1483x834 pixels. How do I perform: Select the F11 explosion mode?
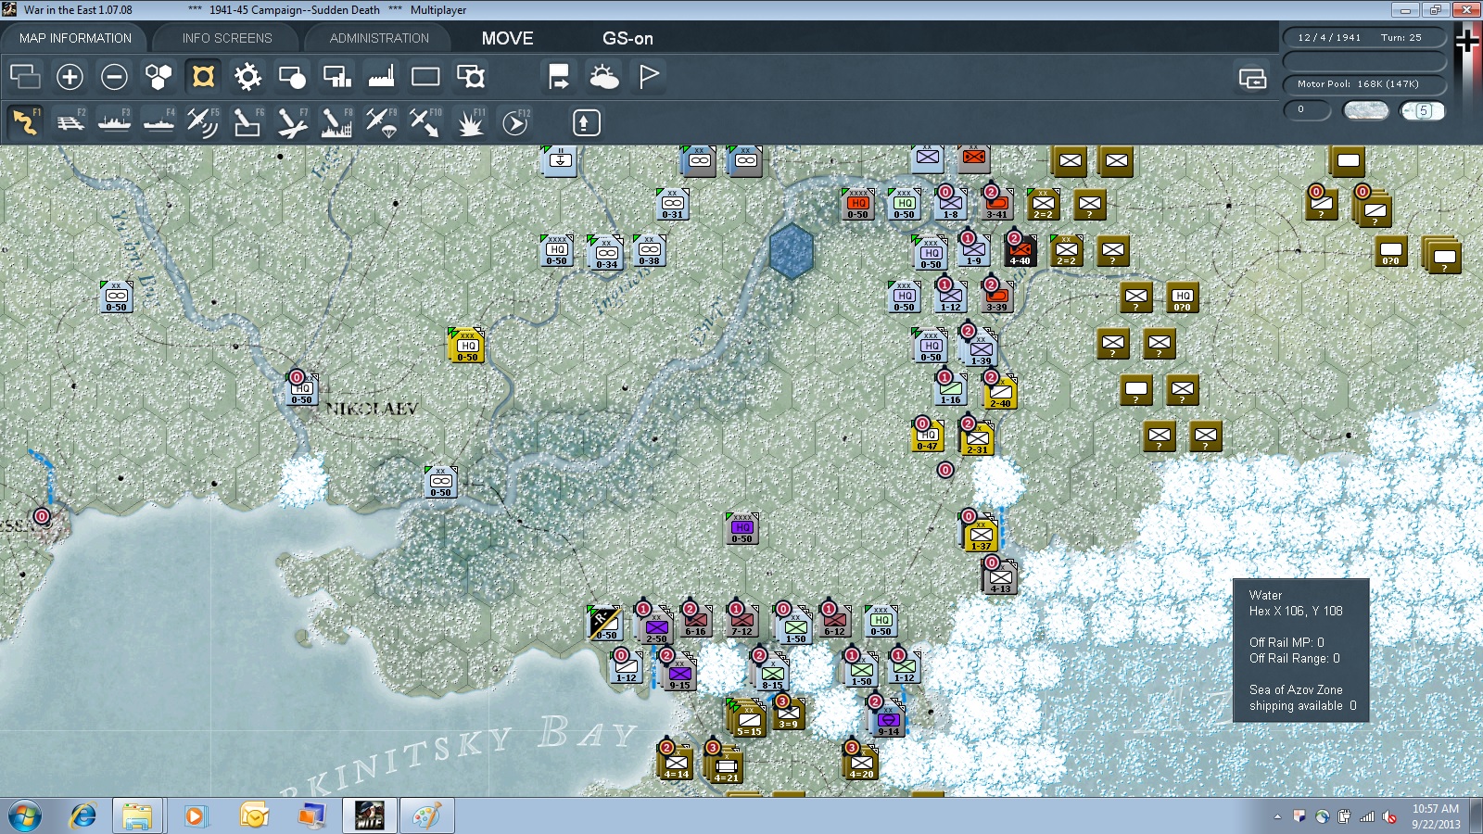click(x=470, y=122)
